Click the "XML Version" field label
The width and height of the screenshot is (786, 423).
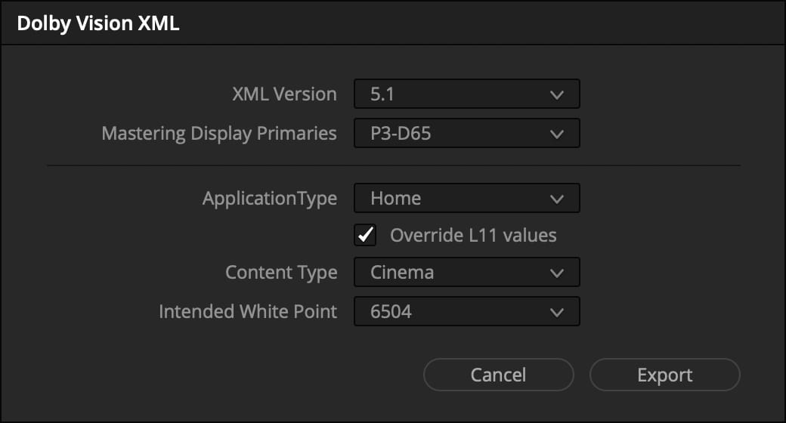pyautogui.click(x=284, y=95)
